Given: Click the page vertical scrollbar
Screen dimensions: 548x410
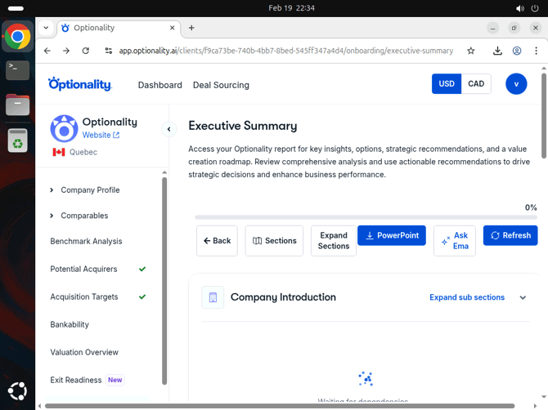Looking at the screenshot, I should pyautogui.click(x=544, y=116).
